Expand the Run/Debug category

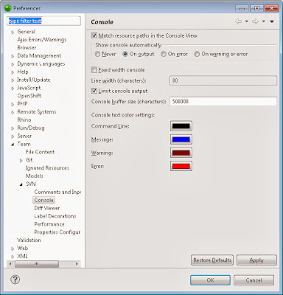[13, 128]
